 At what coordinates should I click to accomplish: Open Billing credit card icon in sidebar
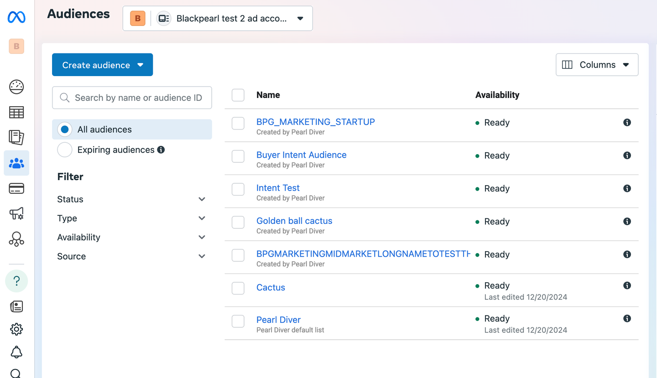16,188
